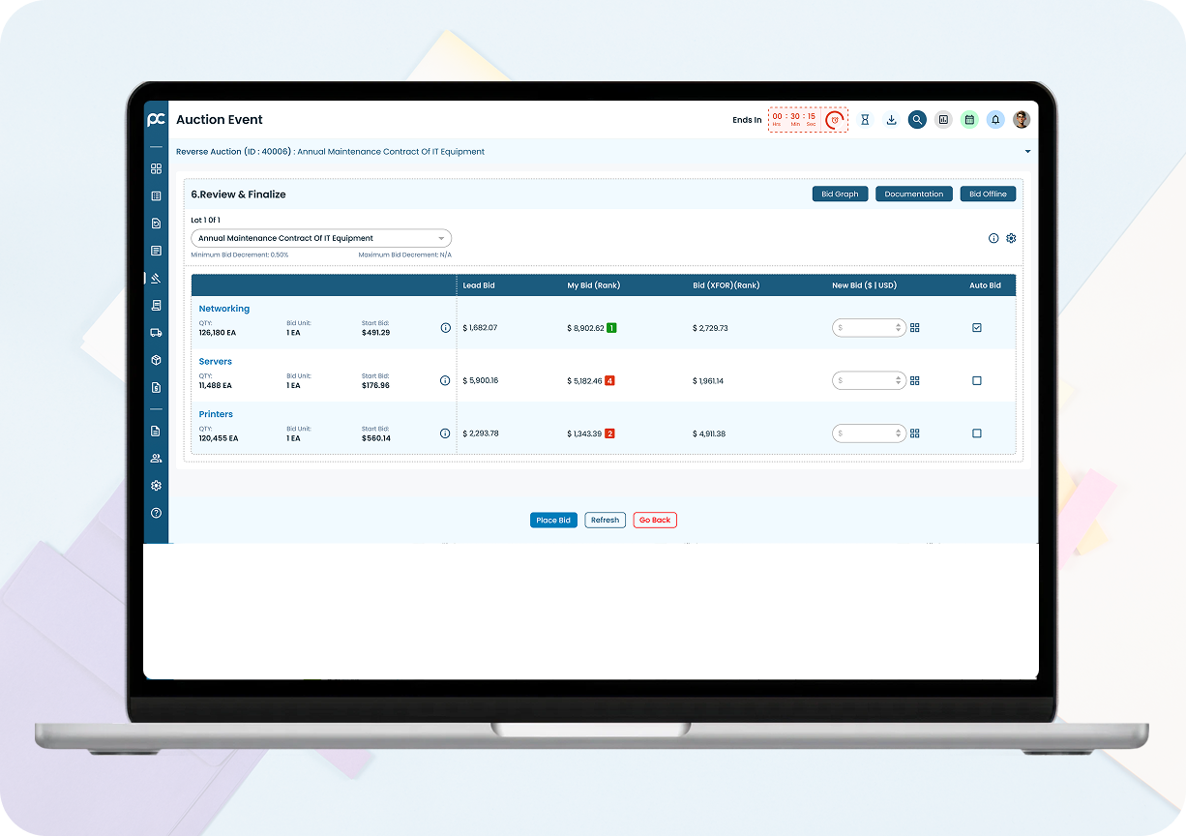
Task: Uncheck Auto Bid for Networking
Action: [976, 328]
